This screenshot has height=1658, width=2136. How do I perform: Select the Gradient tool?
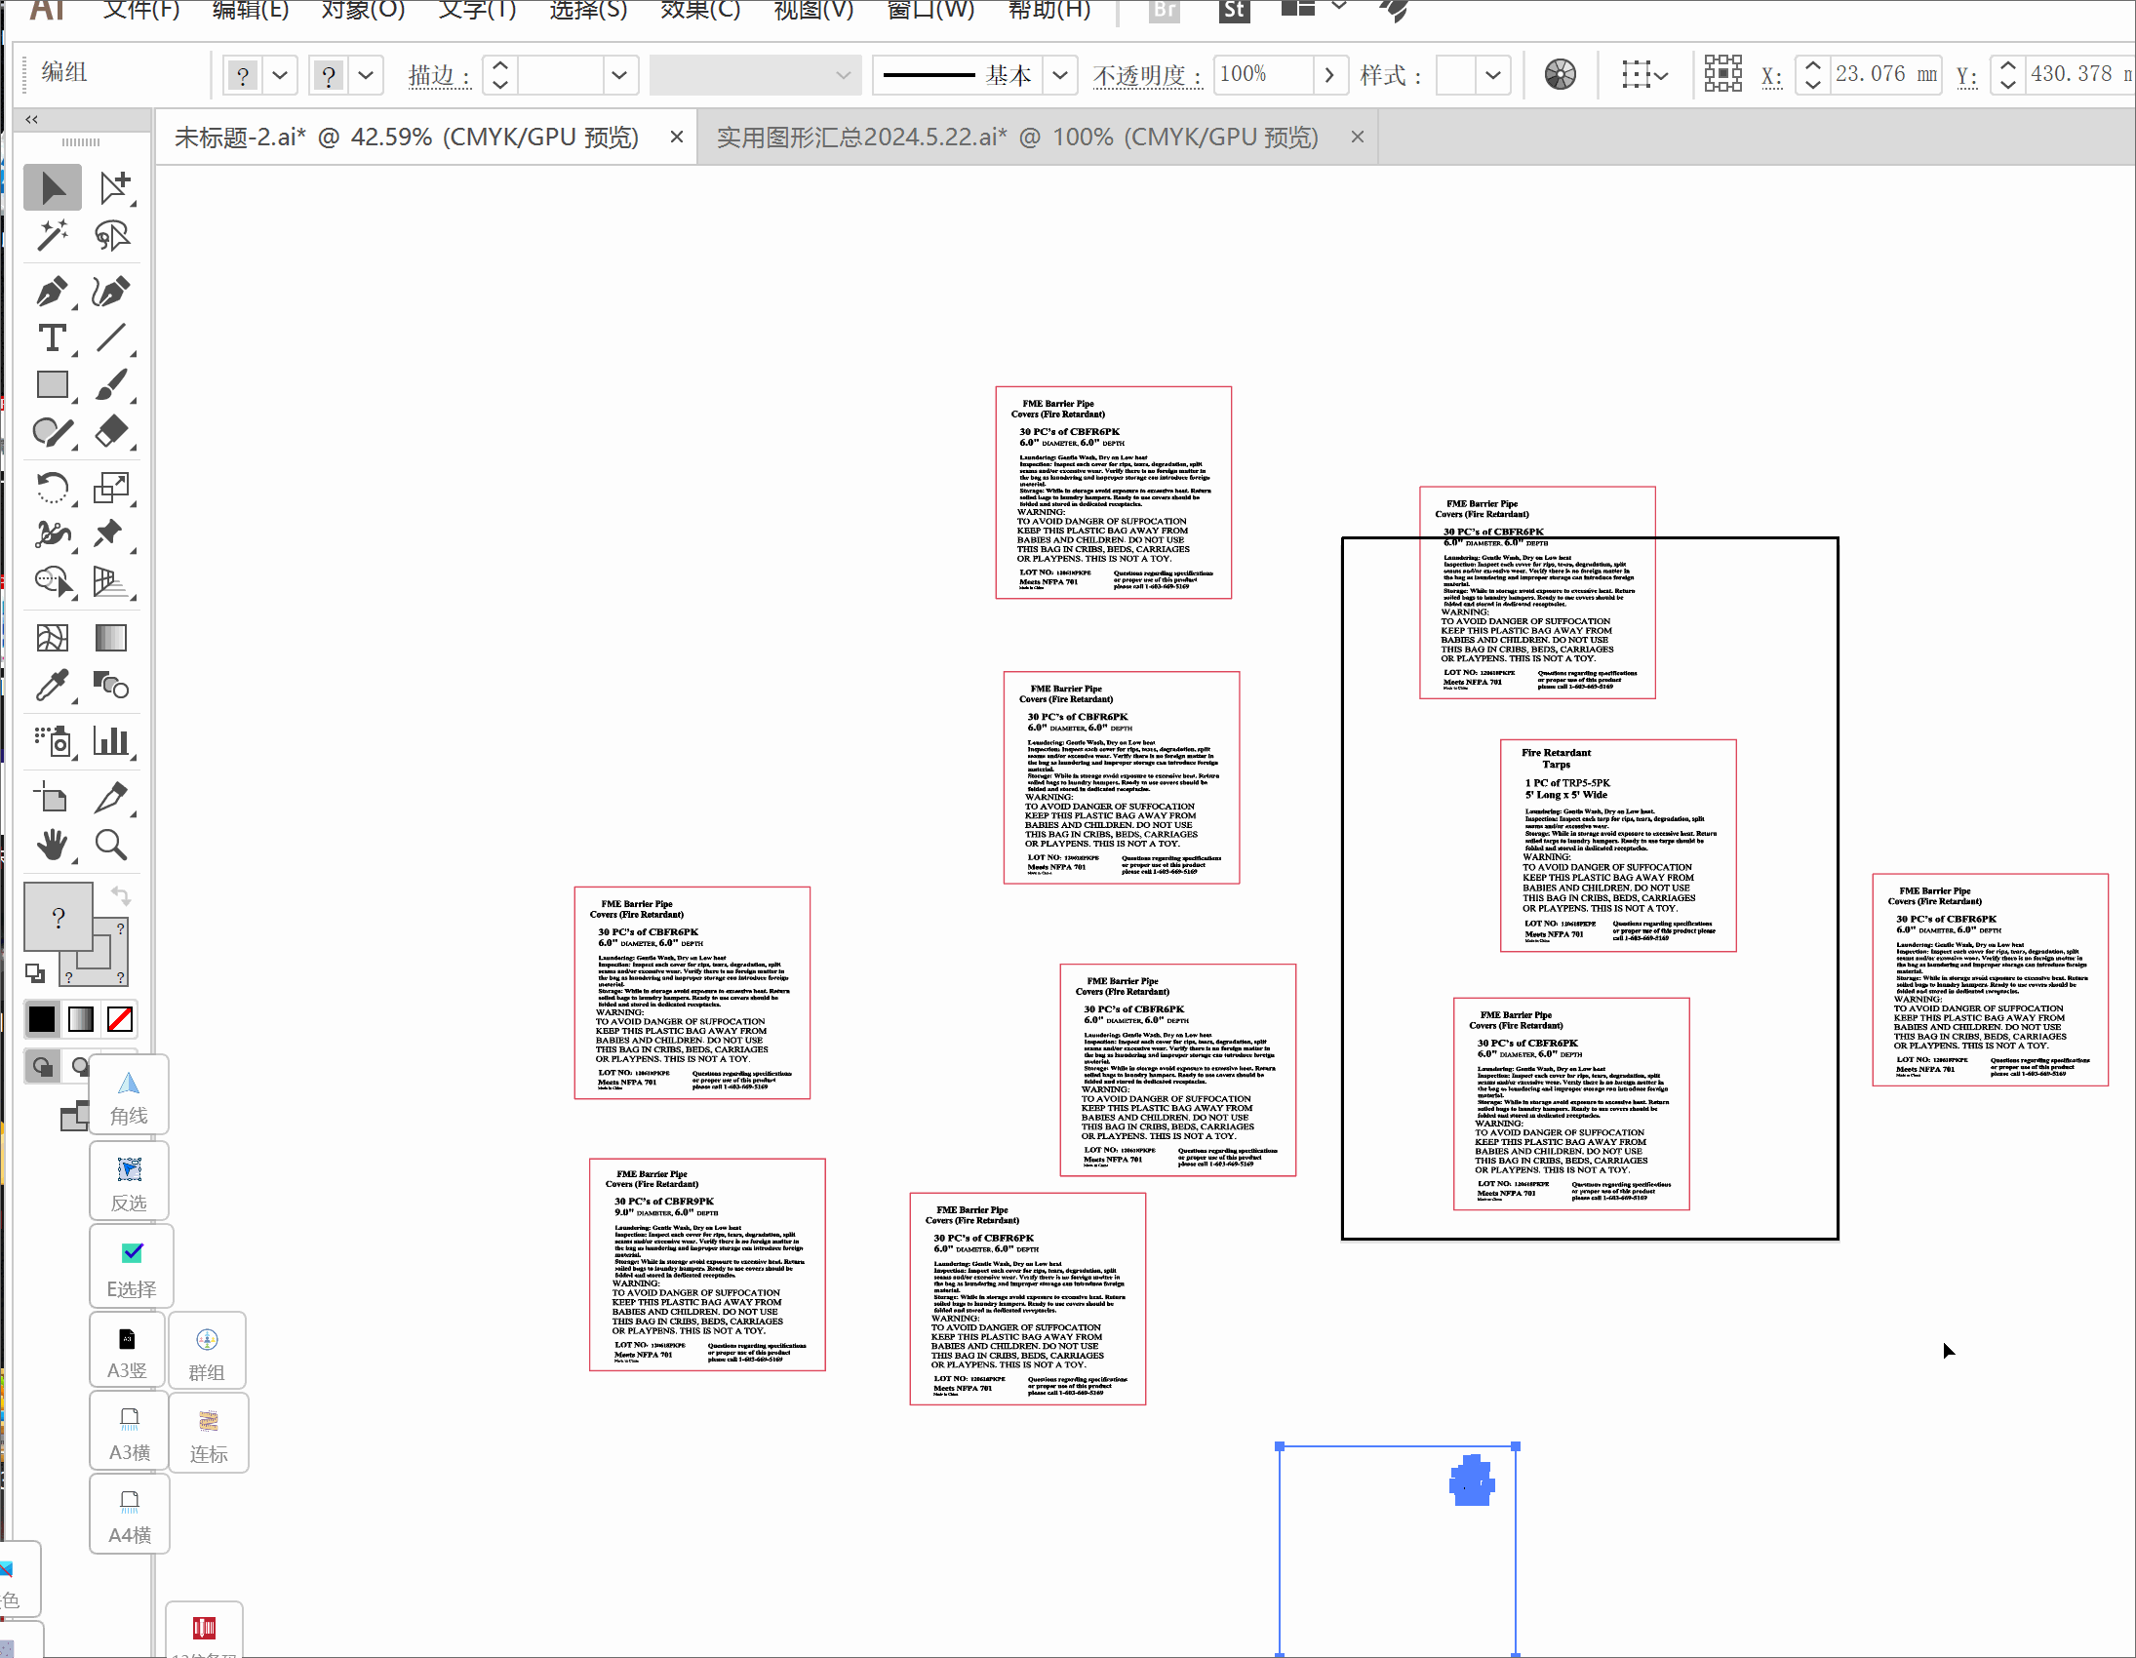[x=110, y=638]
